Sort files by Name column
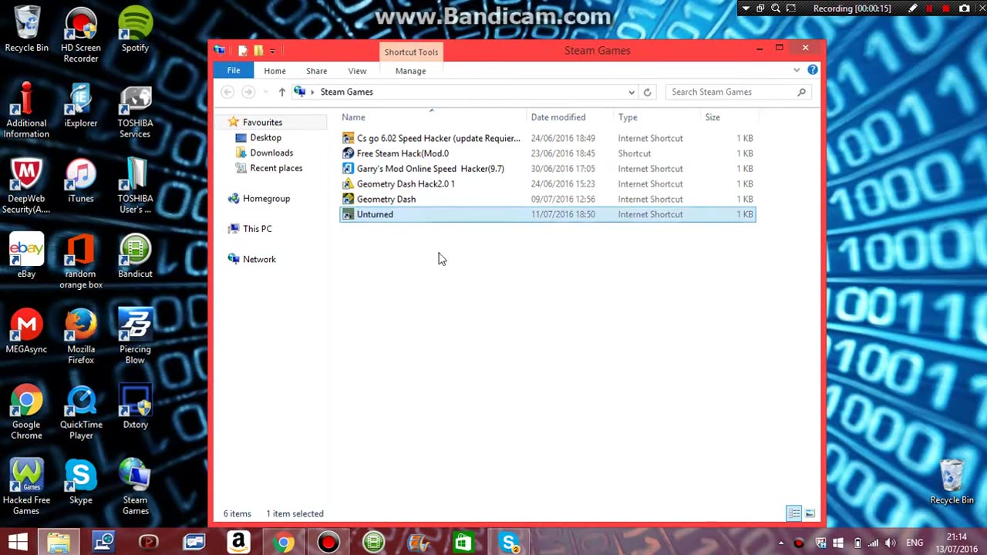 tap(433, 117)
